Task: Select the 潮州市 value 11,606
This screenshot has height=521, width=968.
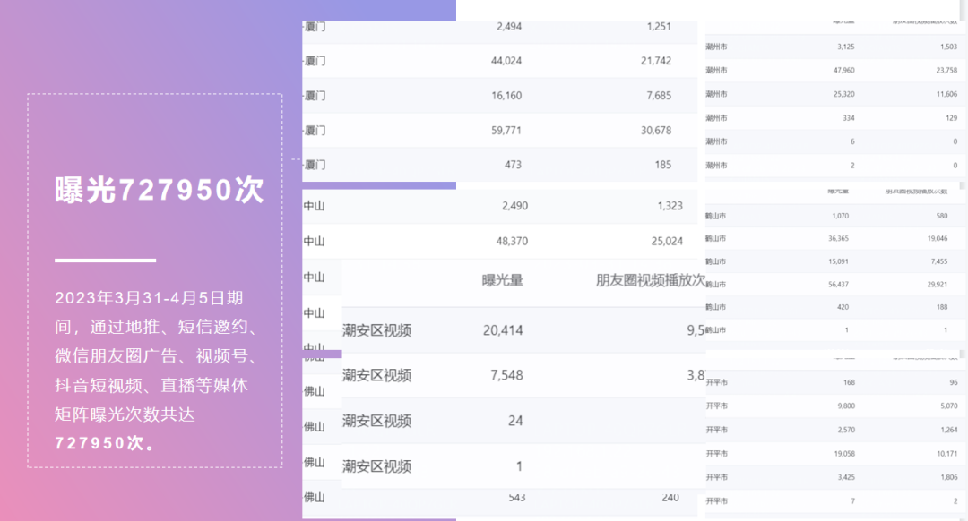Action: [946, 94]
